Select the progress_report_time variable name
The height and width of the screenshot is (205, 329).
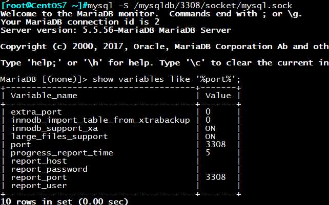click(62, 153)
